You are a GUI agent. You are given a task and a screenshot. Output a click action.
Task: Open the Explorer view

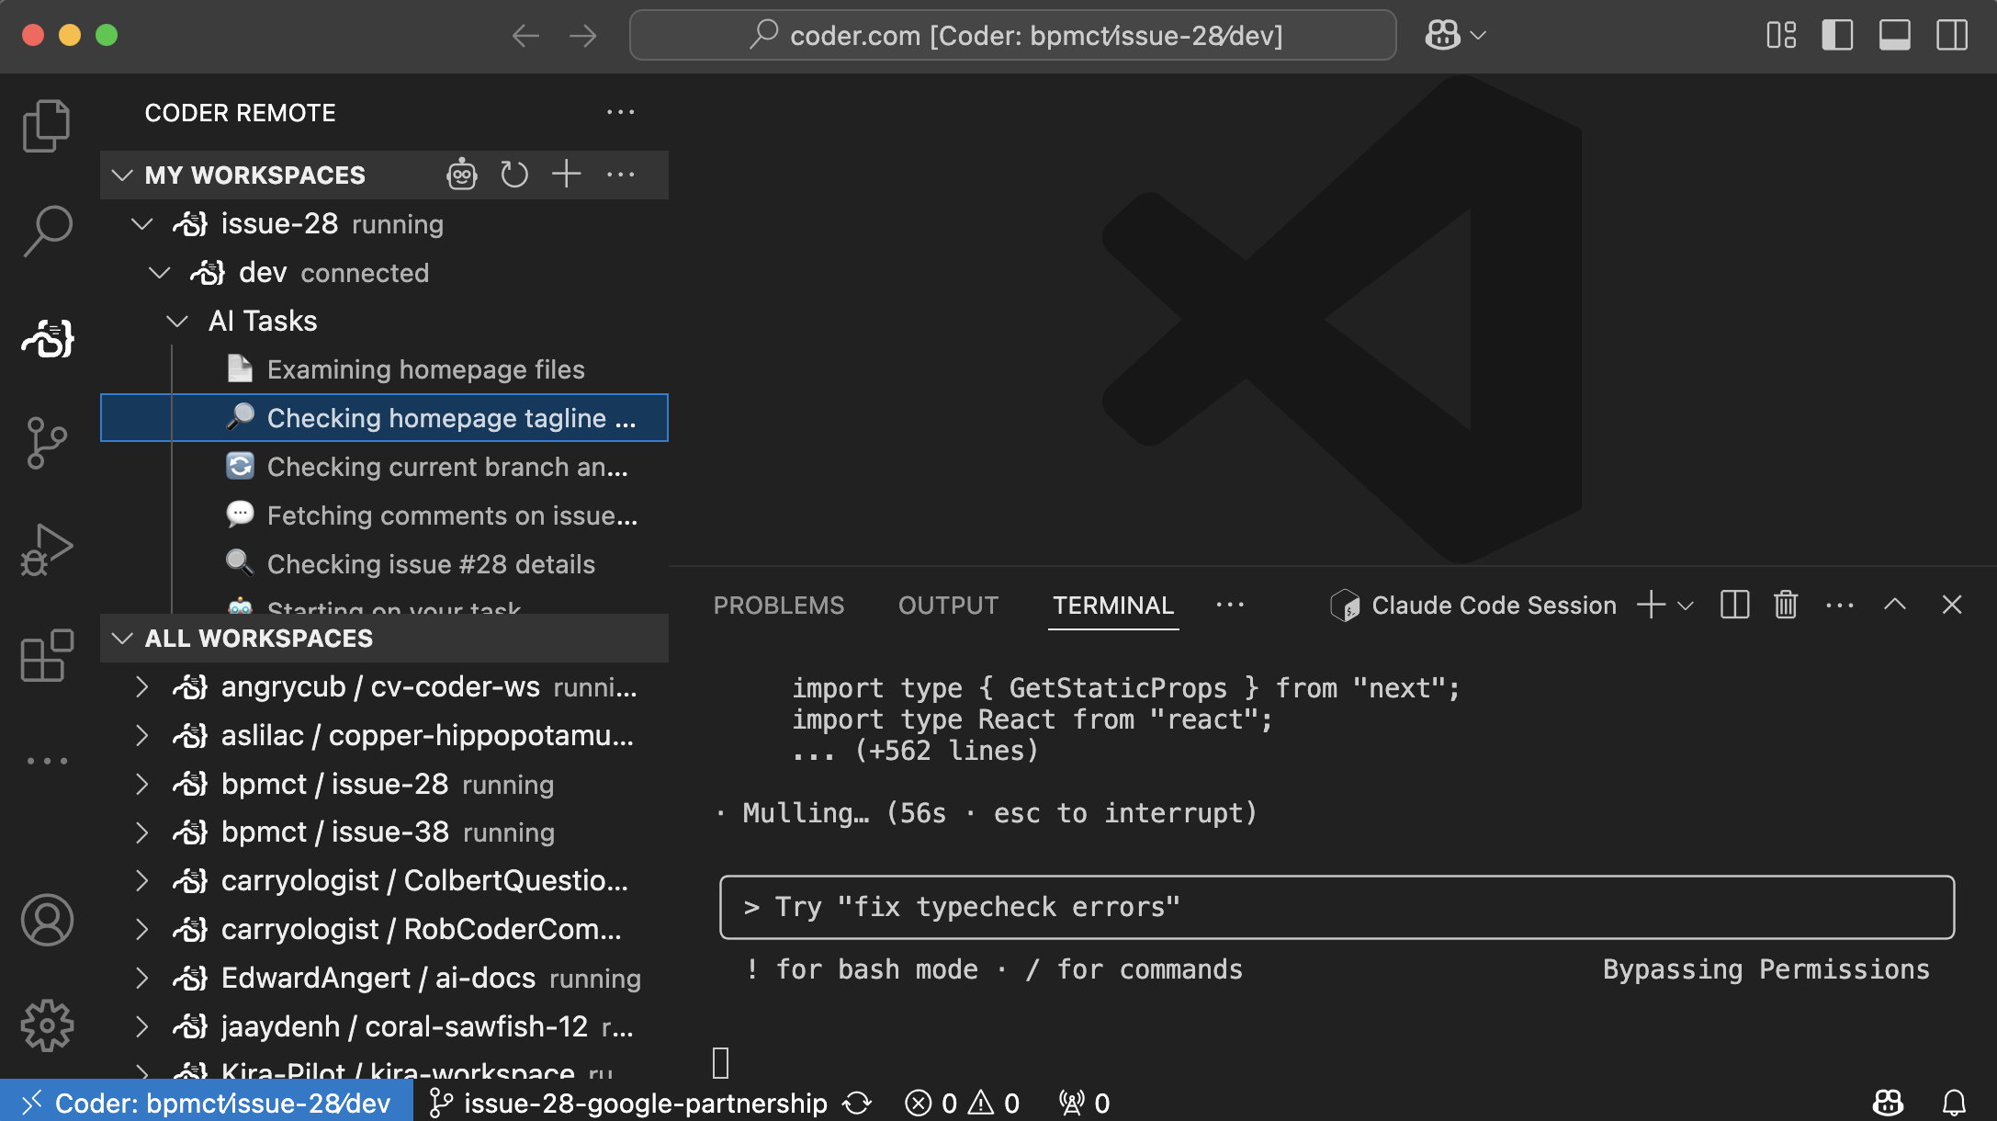(47, 124)
